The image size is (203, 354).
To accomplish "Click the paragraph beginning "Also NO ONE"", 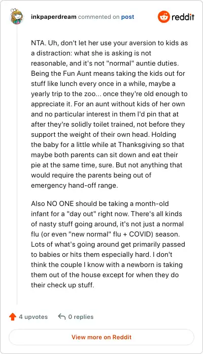I will pyautogui.click(x=108, y=244).
